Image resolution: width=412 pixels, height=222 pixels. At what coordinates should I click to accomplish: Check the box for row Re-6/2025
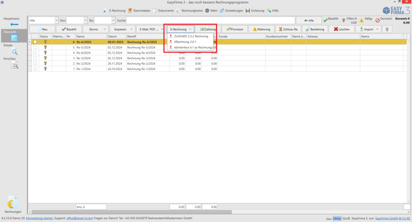click(35, 42)
